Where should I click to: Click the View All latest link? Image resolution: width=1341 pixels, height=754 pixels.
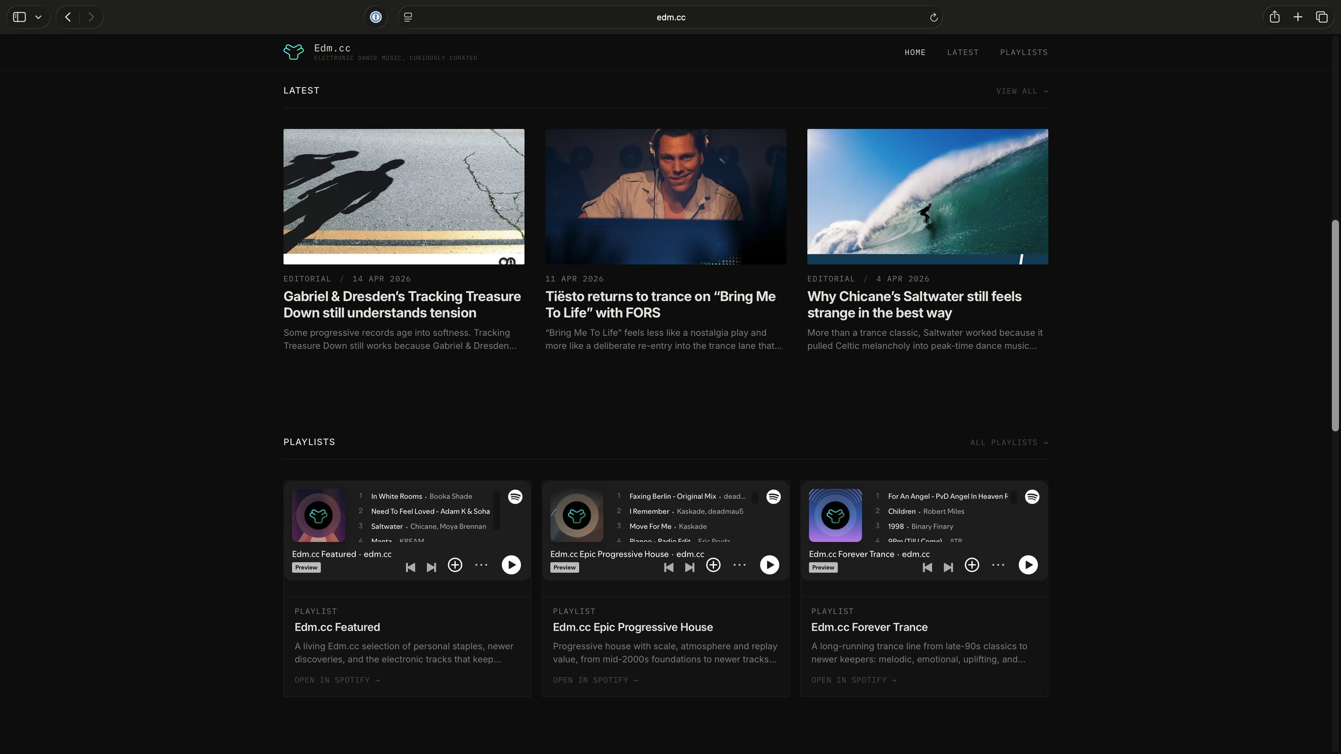tap(1021, 91)
